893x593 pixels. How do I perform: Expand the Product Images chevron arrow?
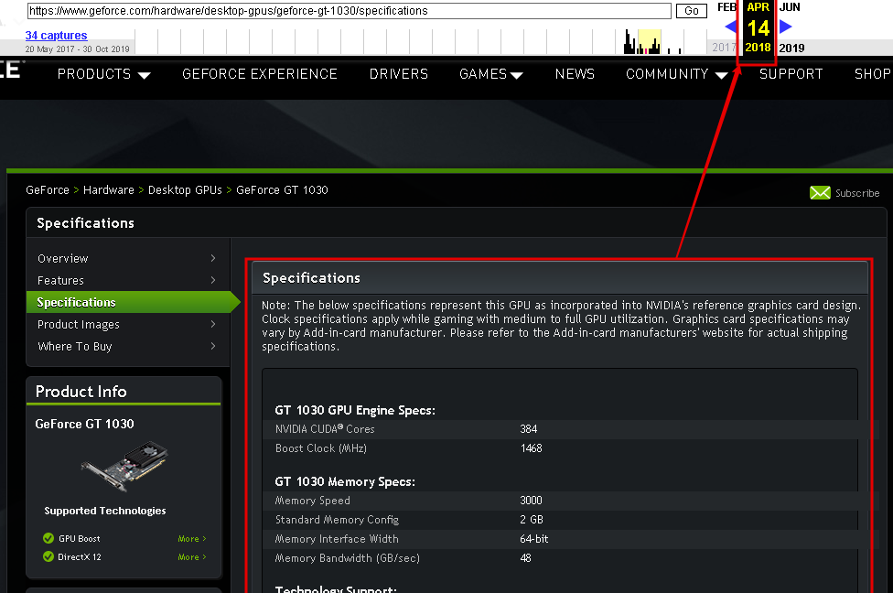[213, 324]
